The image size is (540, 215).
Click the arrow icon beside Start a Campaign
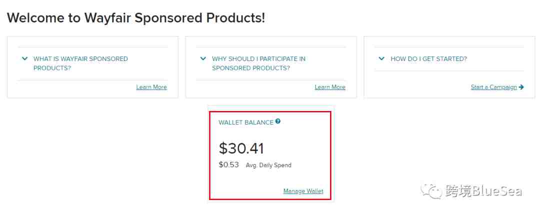coord(521,87)
